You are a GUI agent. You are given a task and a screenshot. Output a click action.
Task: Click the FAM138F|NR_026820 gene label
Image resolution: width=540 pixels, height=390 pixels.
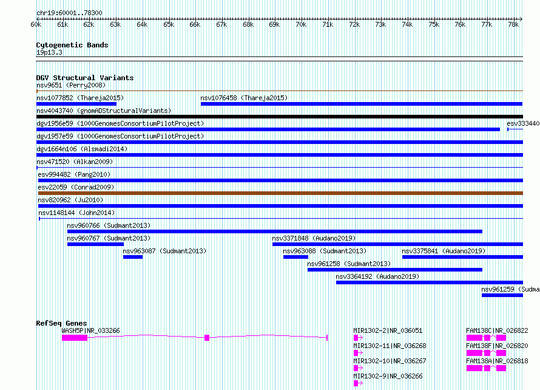coord(497,346)
